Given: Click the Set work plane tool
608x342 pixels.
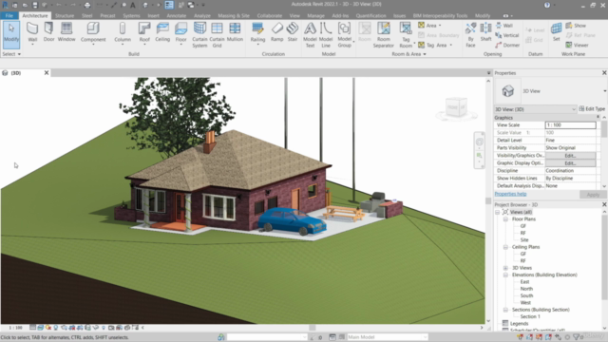Looking at the screenshot, I should [556, 32].
